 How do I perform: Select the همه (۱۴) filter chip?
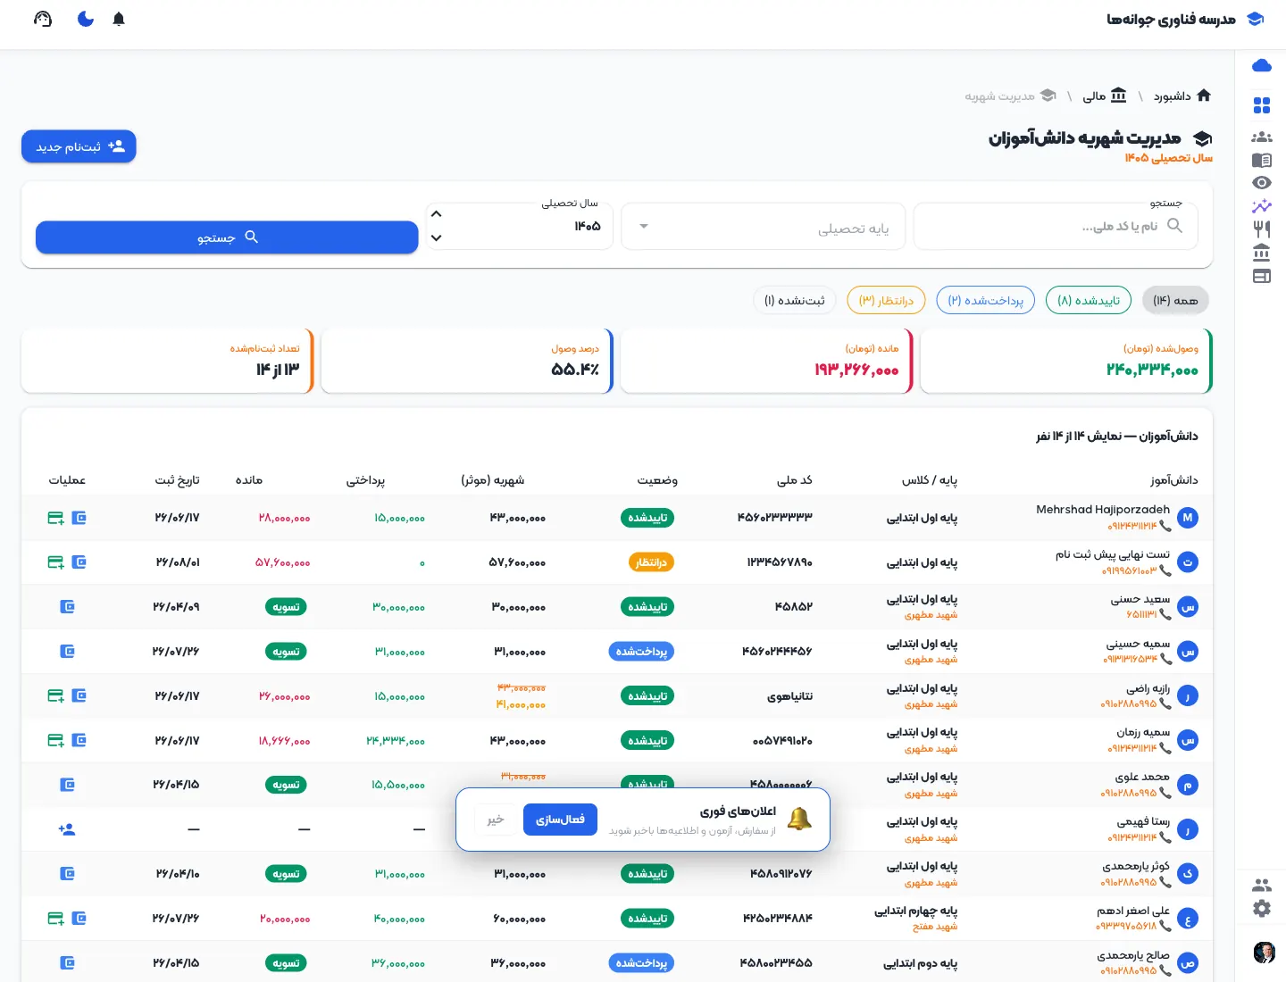pos(1175,301)
